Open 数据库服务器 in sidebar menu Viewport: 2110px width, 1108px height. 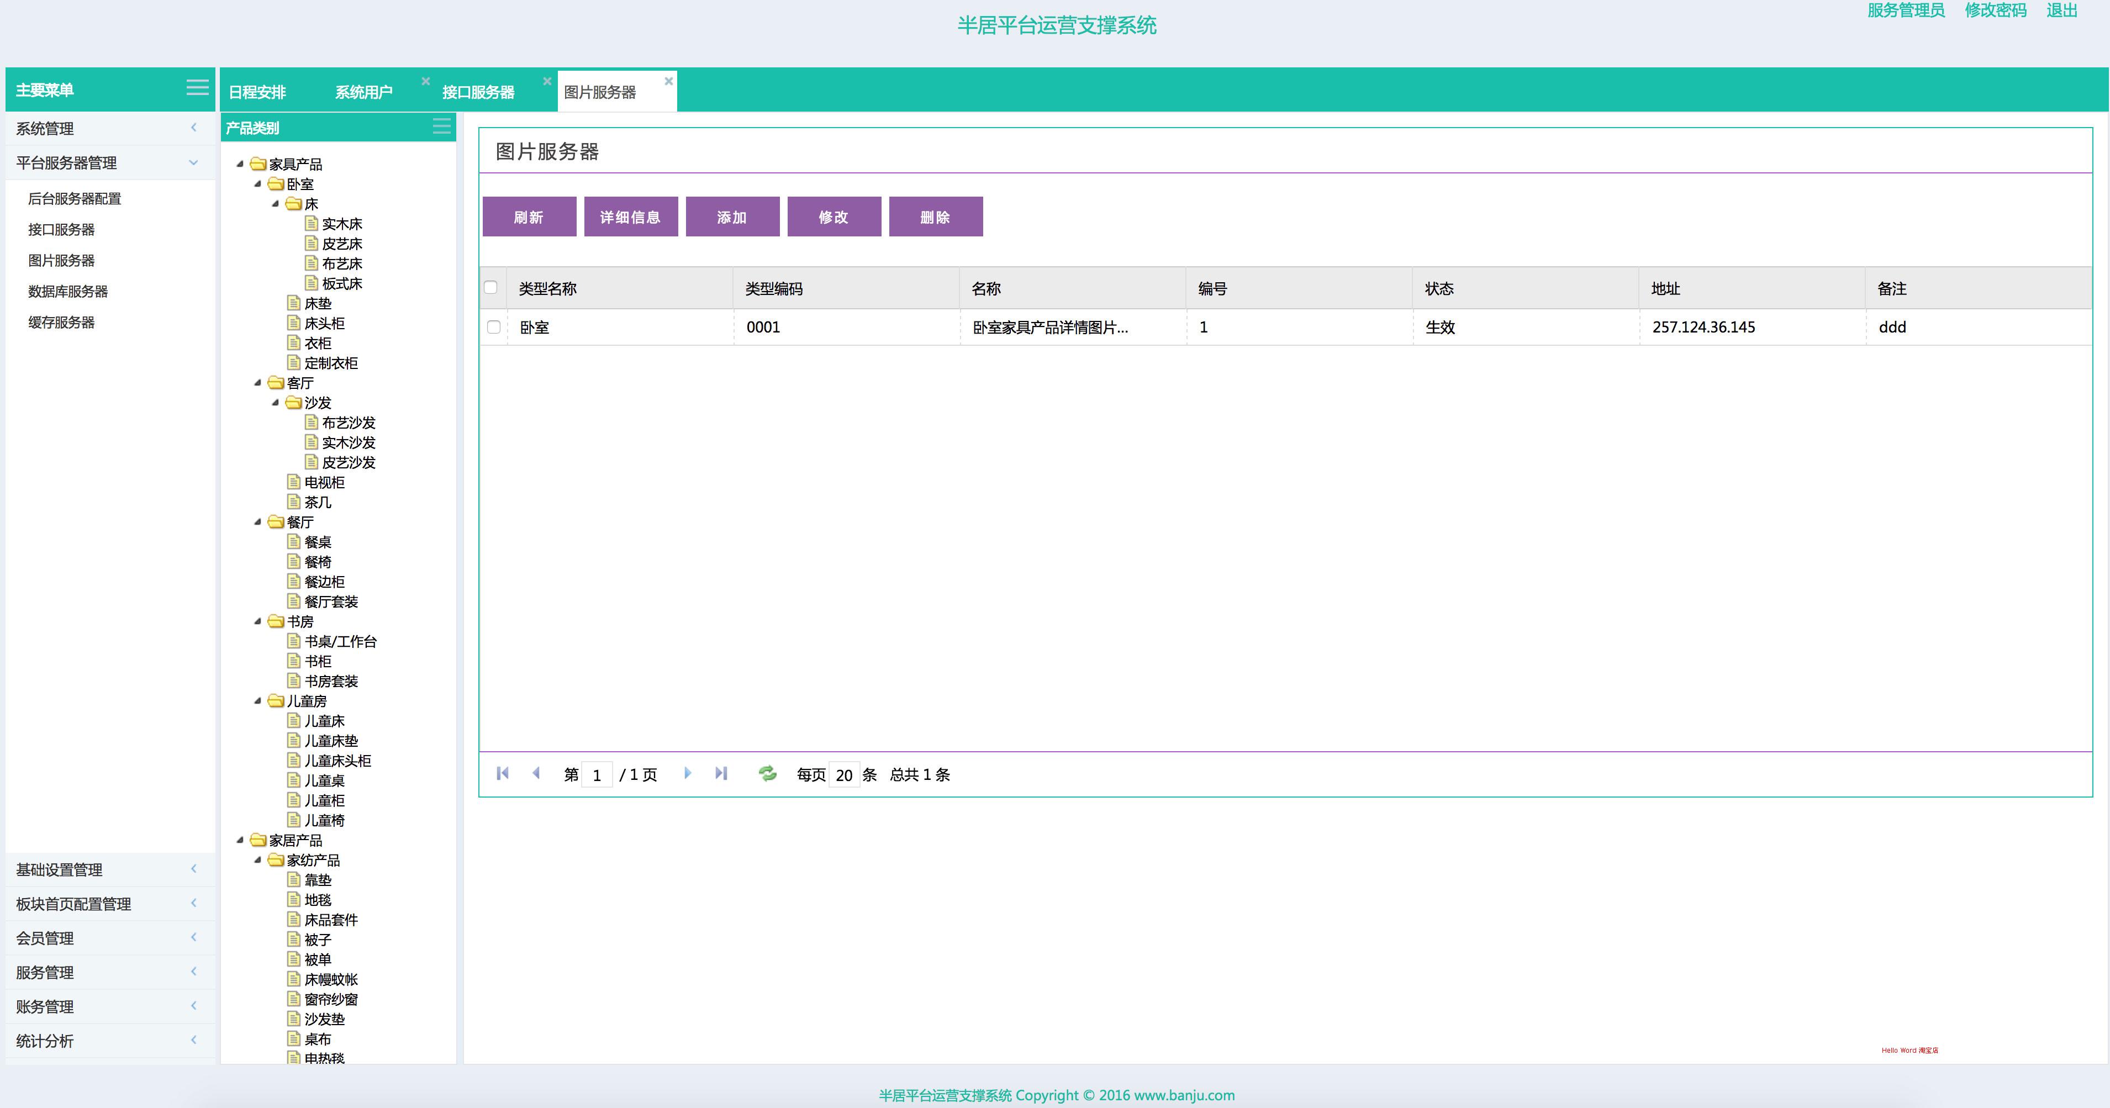pyautogui.click(x=68, y=292)
